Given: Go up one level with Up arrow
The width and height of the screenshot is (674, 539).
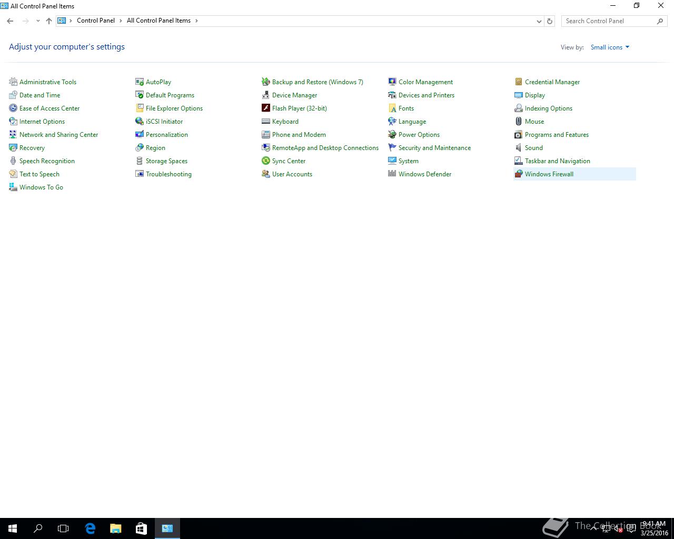Looking at the screenshot, I should tap(49, 21).
